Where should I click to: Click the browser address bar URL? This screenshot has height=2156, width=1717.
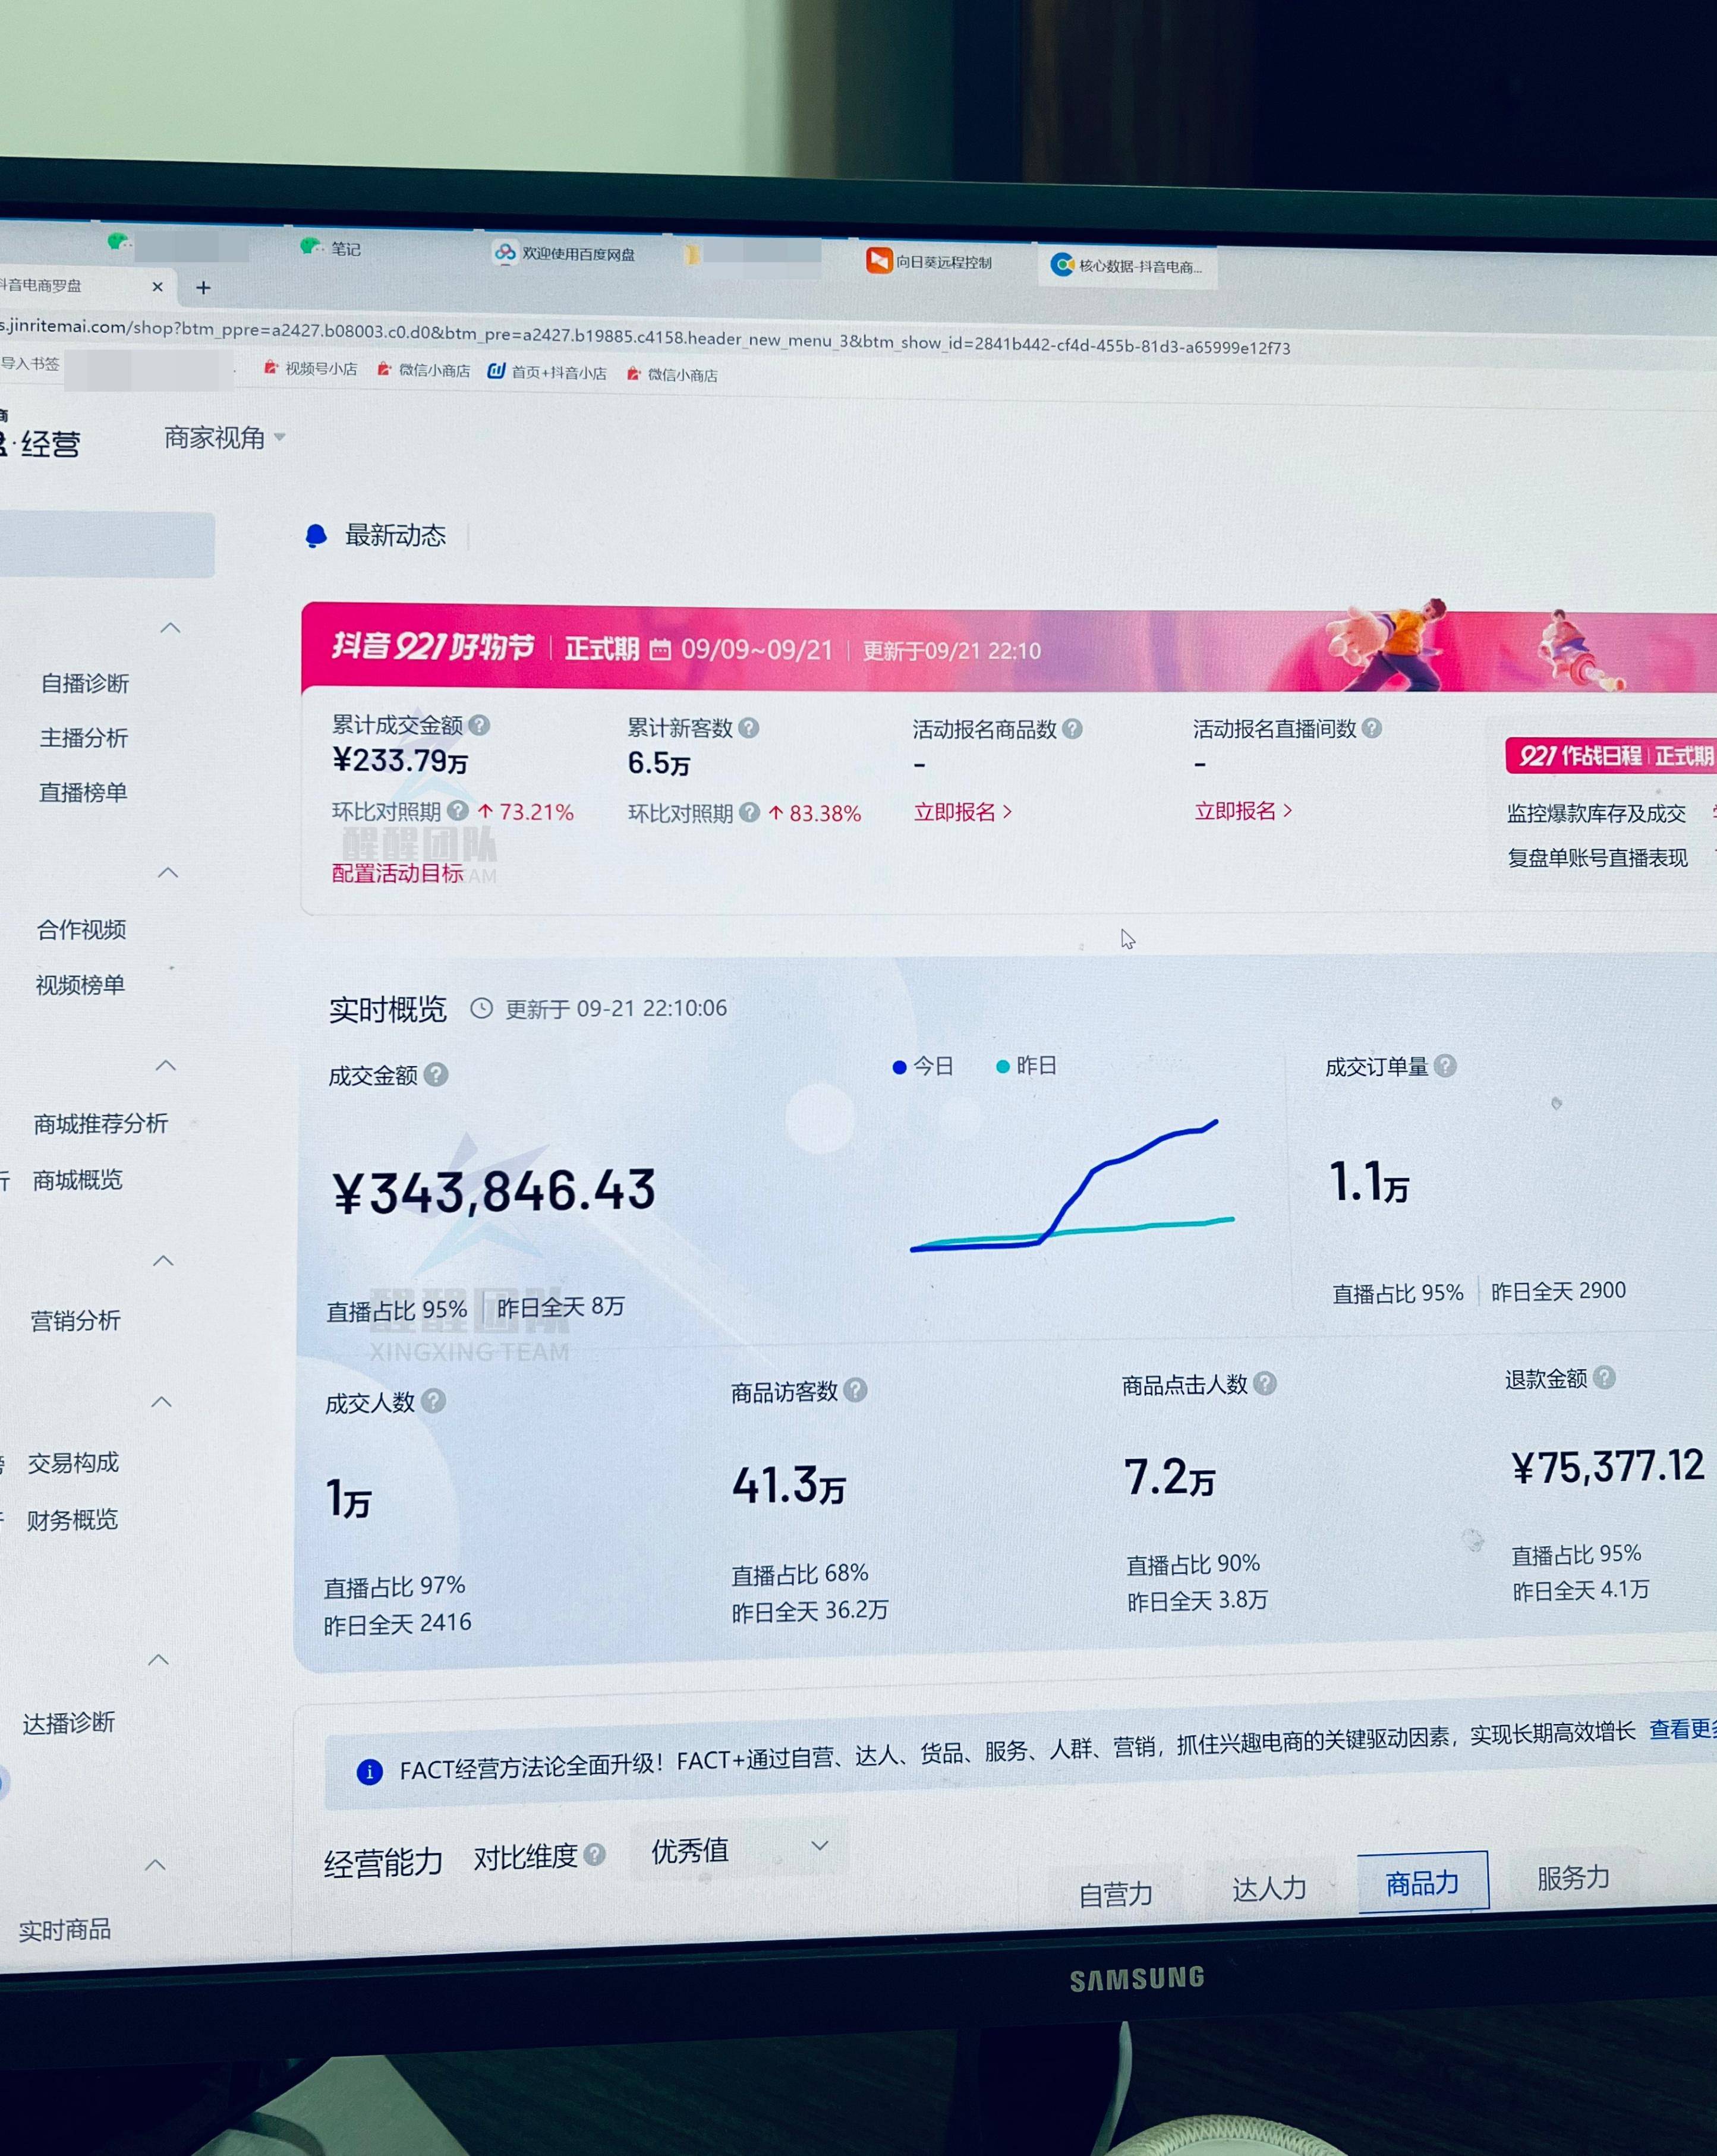(645, 337)
